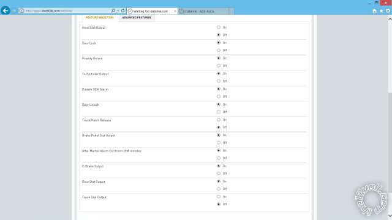Disable After Market Alarm Ctrl from OEM remotes

(x=219, y=158)
